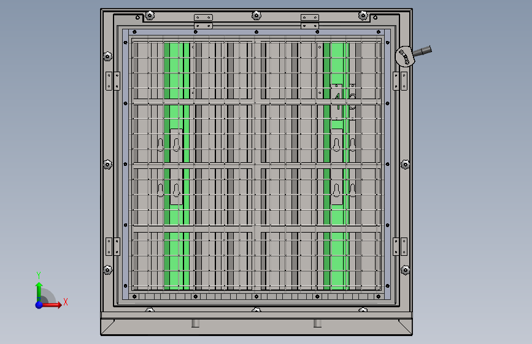Click the red X axis arrow of triad
The height and width of the screenshot is (344, 532).
coord(52,305)
